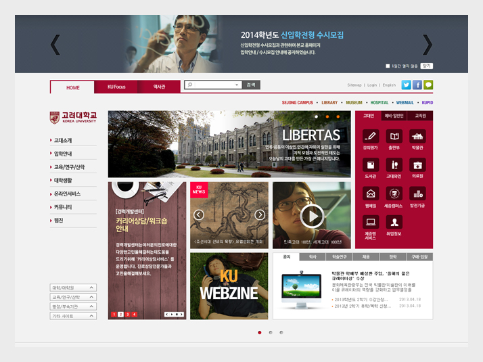Open the KUPID link
The image size is (483, 362).
pos(428,103)
